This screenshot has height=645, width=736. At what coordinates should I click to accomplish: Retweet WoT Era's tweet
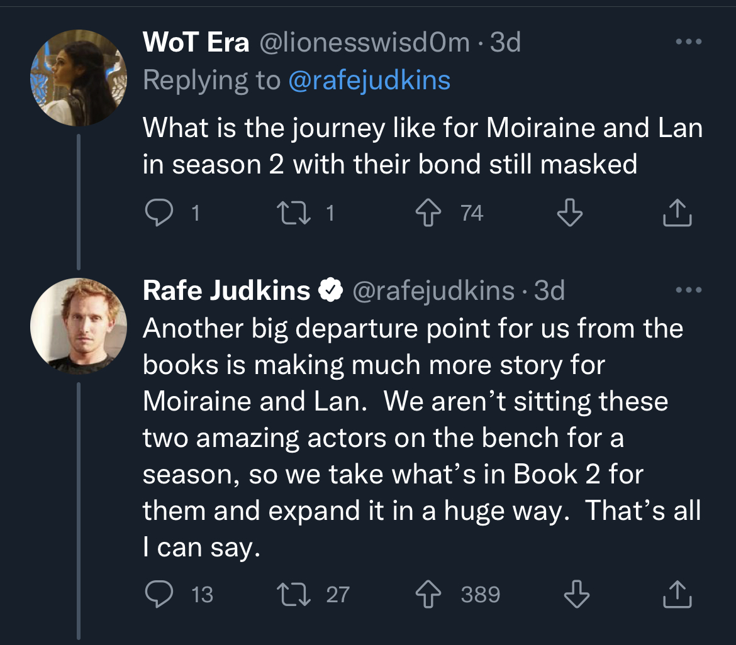(293, 213)
